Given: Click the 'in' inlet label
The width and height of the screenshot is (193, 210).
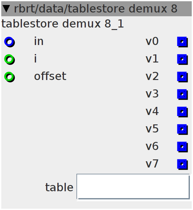Looking at the screenshot, I should [39, 41].
